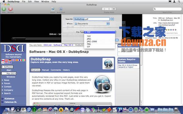Click the Swedish flag on DSD page
This screenshot has height=114, width=183.
pyautogui.click(x=10, y=63)
